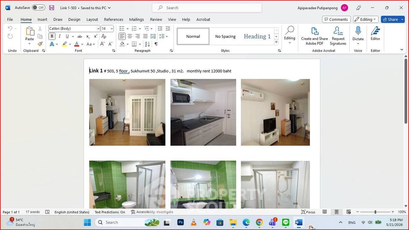Toggle Subscript formatting
This screenshot has height=230, width=409.
coord(88,36)
